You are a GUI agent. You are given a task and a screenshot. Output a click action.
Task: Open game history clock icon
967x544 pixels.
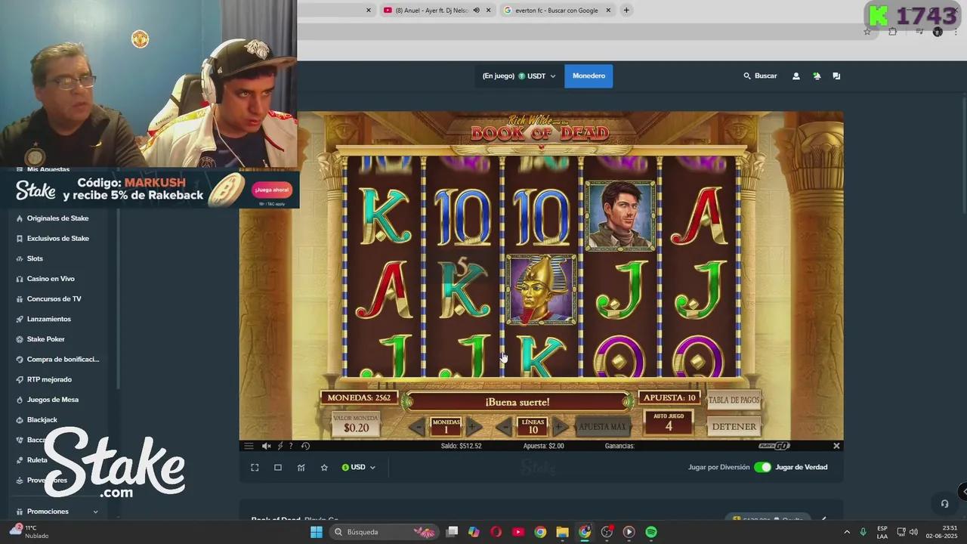(x=305, y=446)
